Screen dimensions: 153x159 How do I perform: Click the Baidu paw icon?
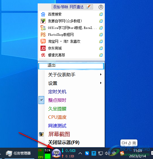pyautogui.click(x=43, y=14)
